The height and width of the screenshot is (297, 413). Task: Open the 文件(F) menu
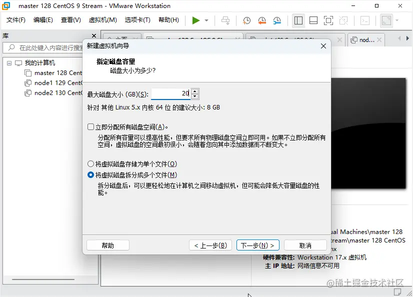pos(16,20)
